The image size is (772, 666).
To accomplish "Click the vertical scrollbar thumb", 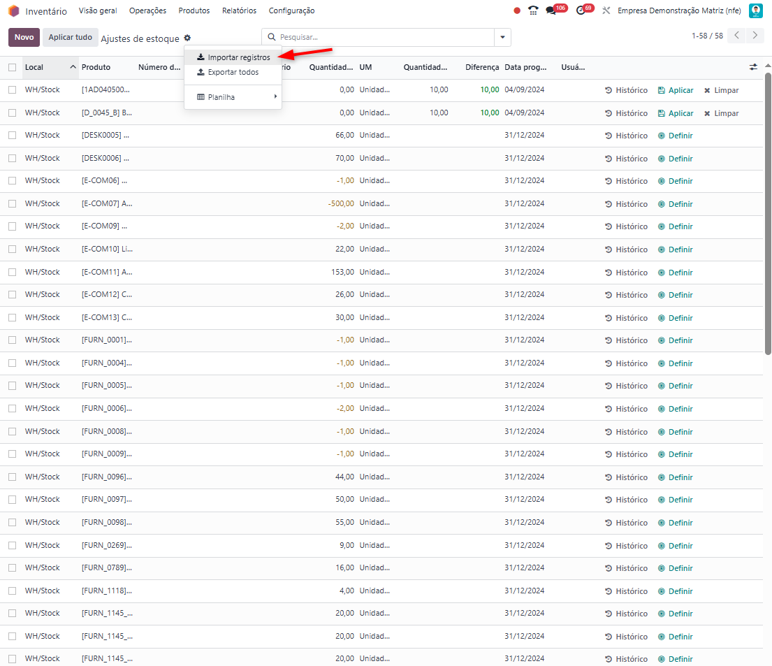I will tap(768, 213).
